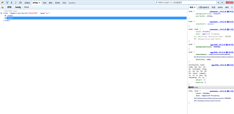Screen dimensions: 234x114
Task: Click the break-on-mutate pause icon
Action: click(2, 7)
